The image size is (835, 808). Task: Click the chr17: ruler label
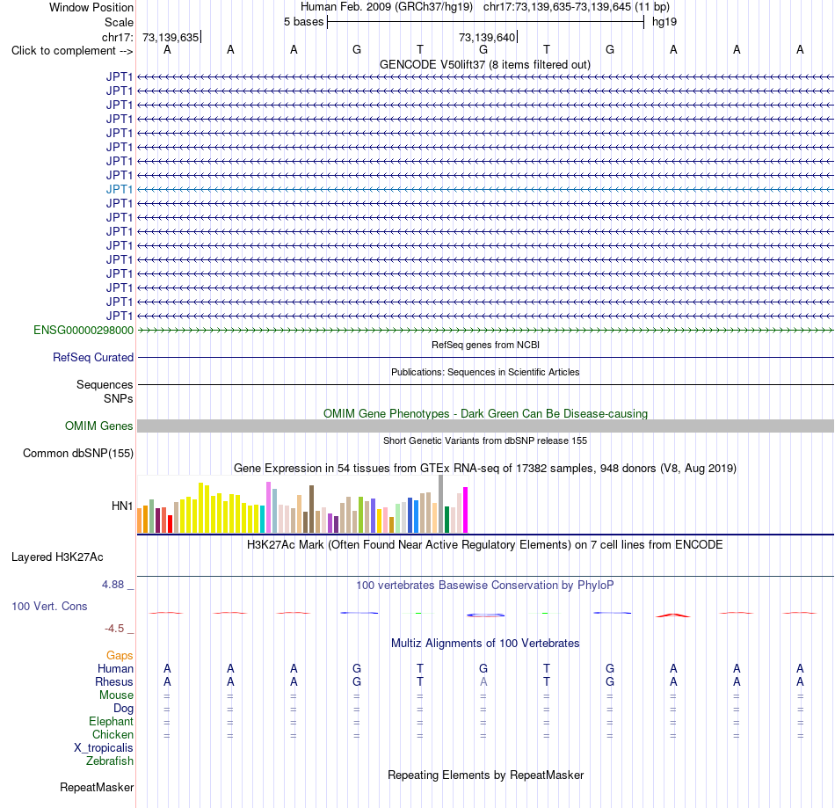tap(118, 37)
